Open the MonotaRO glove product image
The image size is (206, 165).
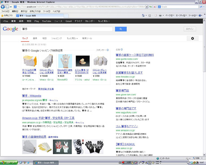point(65,61)
